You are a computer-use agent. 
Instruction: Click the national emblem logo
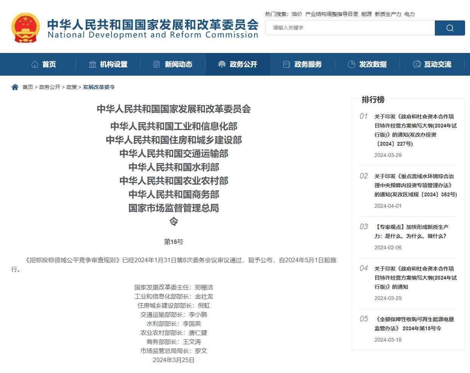pos(25,28)
